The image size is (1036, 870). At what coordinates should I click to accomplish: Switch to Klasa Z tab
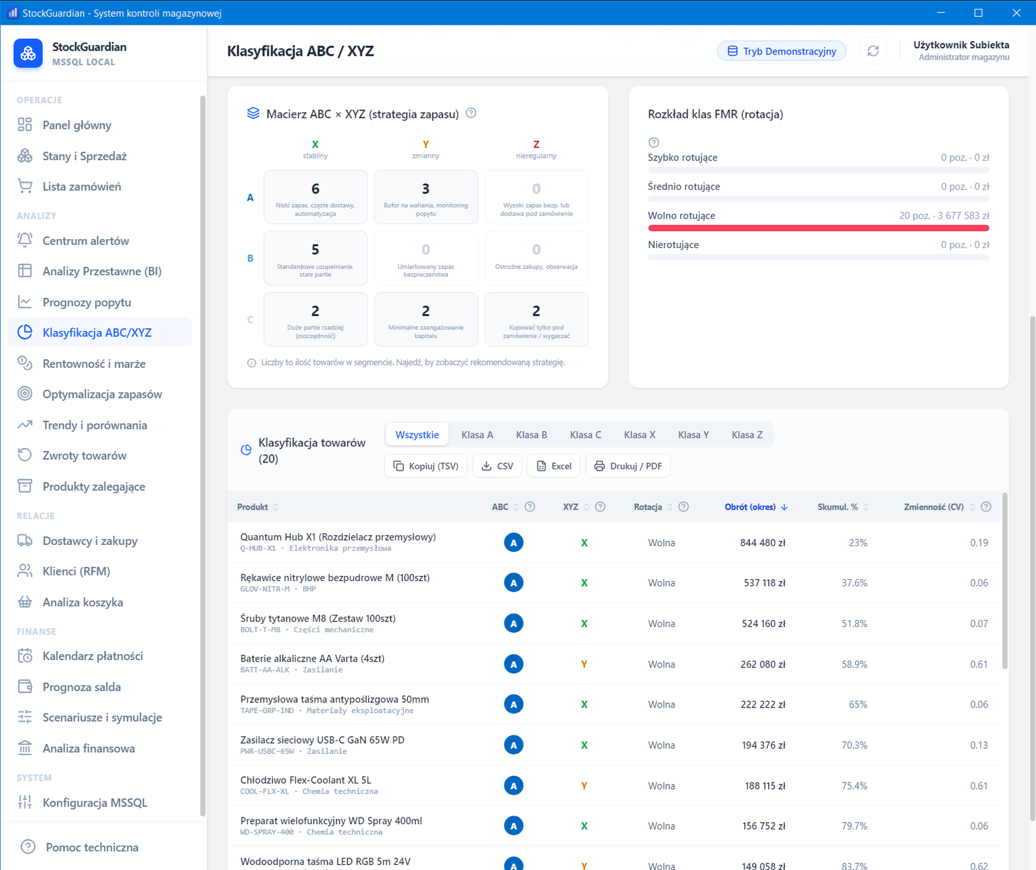click(747, 435)
